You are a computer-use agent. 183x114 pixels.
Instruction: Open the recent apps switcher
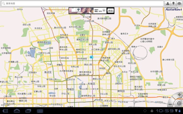pyautogui.click(x=28, y=111)
